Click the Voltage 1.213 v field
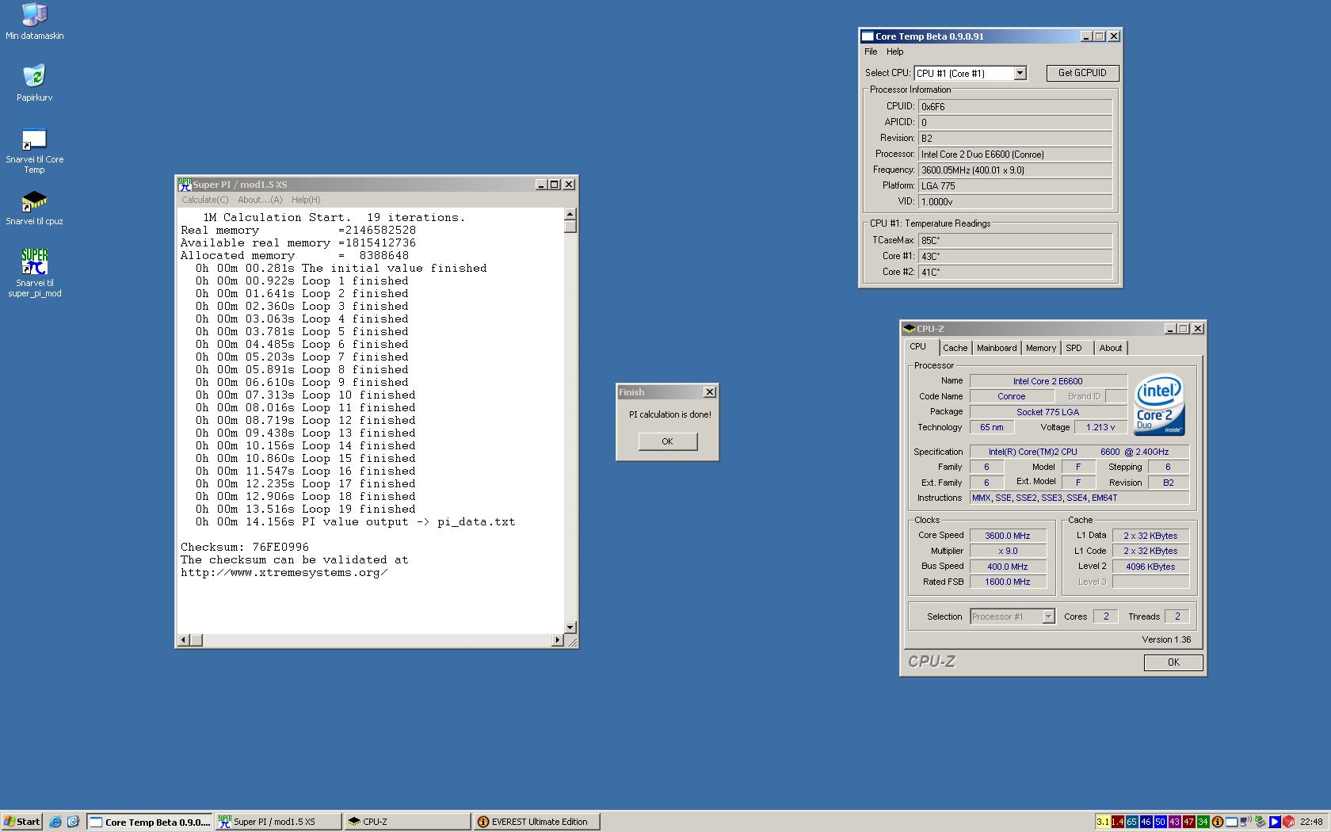Image resolution: width=1331 pixels, height=832 pixels. pos(1100,427)
